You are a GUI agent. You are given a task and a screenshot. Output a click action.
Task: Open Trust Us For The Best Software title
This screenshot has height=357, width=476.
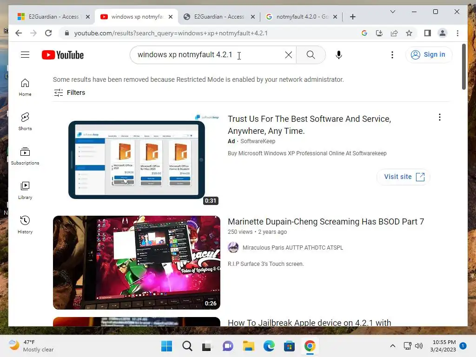(309, 125)
